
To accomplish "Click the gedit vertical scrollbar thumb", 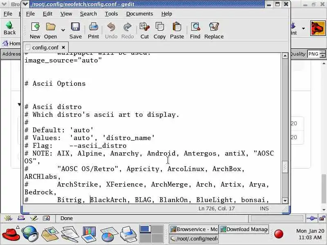I will pos(285,167).
